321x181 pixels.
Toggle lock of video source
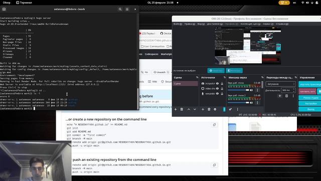click(x=222, y=88)
